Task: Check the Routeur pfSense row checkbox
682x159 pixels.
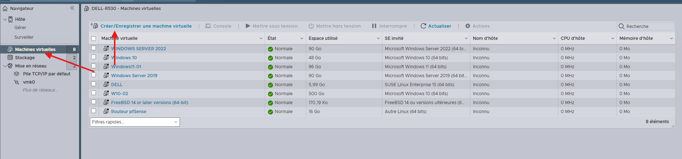Action: pyautogui.click(x=94, y=111)
